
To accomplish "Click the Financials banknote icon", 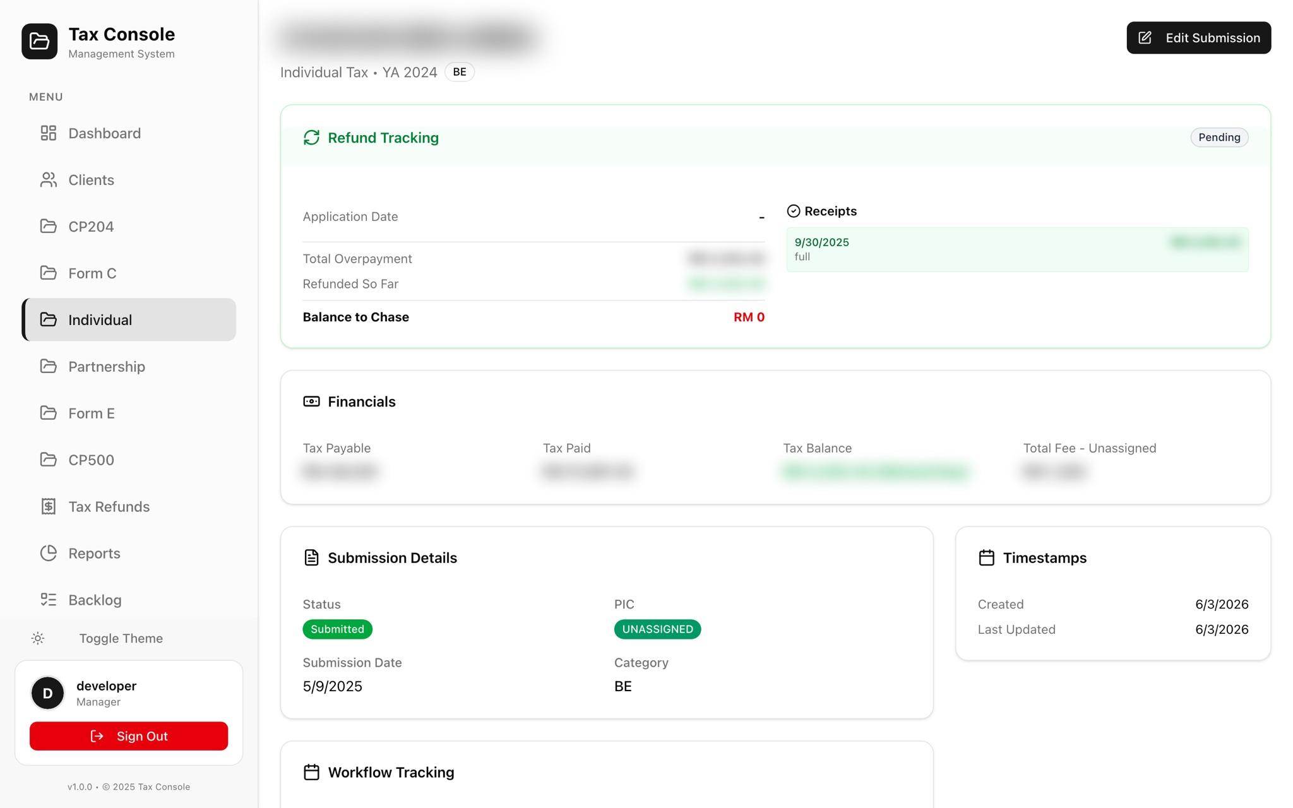I will click(311, 401).
